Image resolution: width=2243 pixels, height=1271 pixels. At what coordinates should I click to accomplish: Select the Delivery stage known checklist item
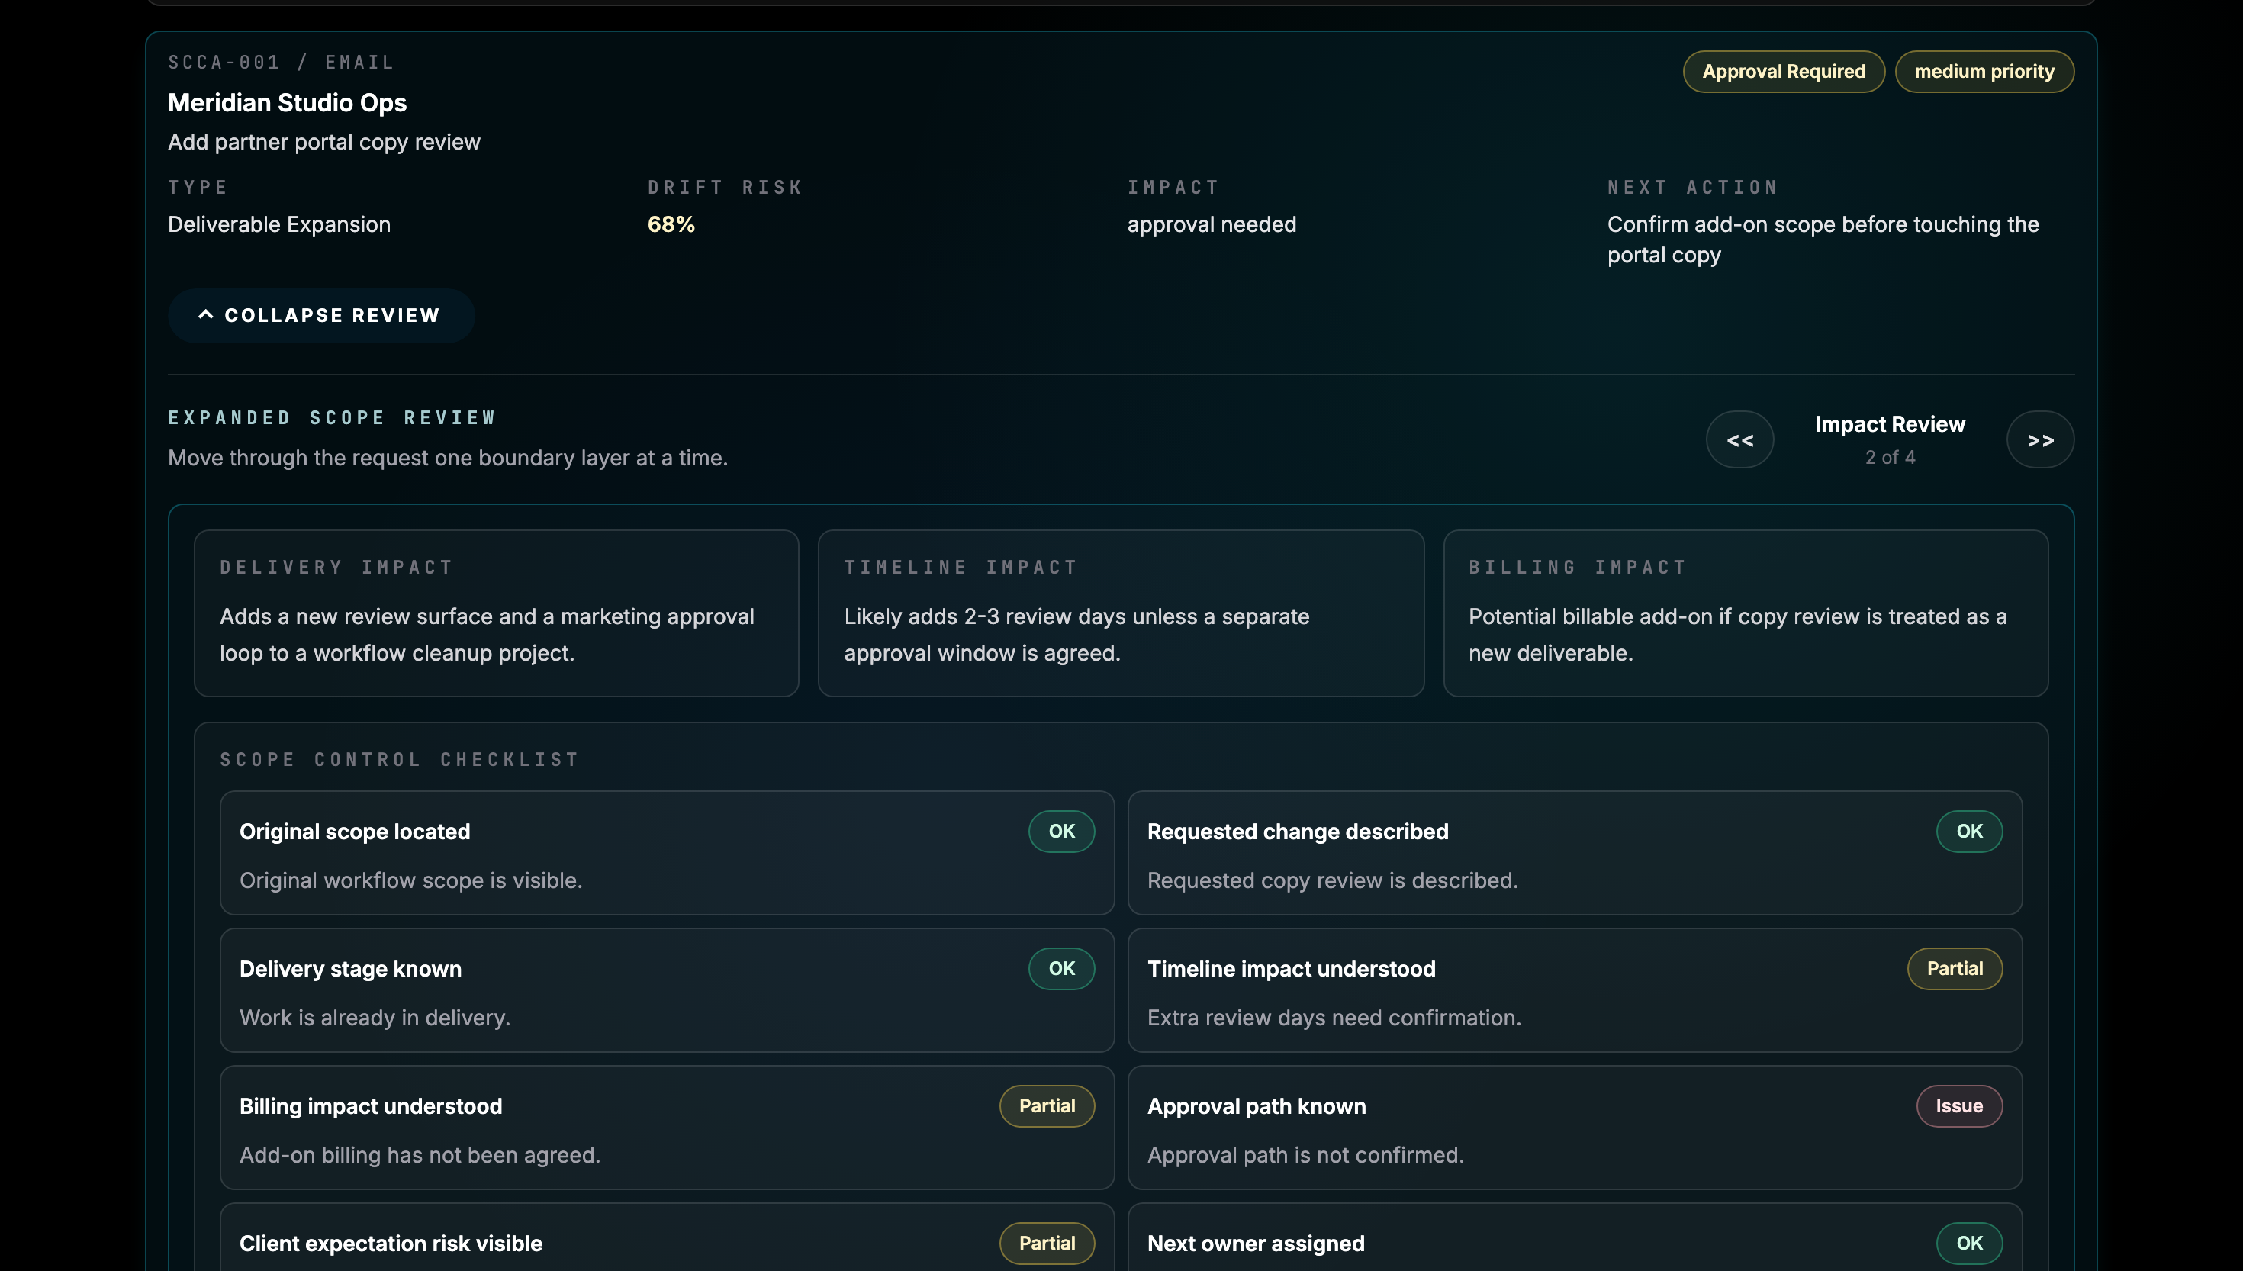click(667, 990)
